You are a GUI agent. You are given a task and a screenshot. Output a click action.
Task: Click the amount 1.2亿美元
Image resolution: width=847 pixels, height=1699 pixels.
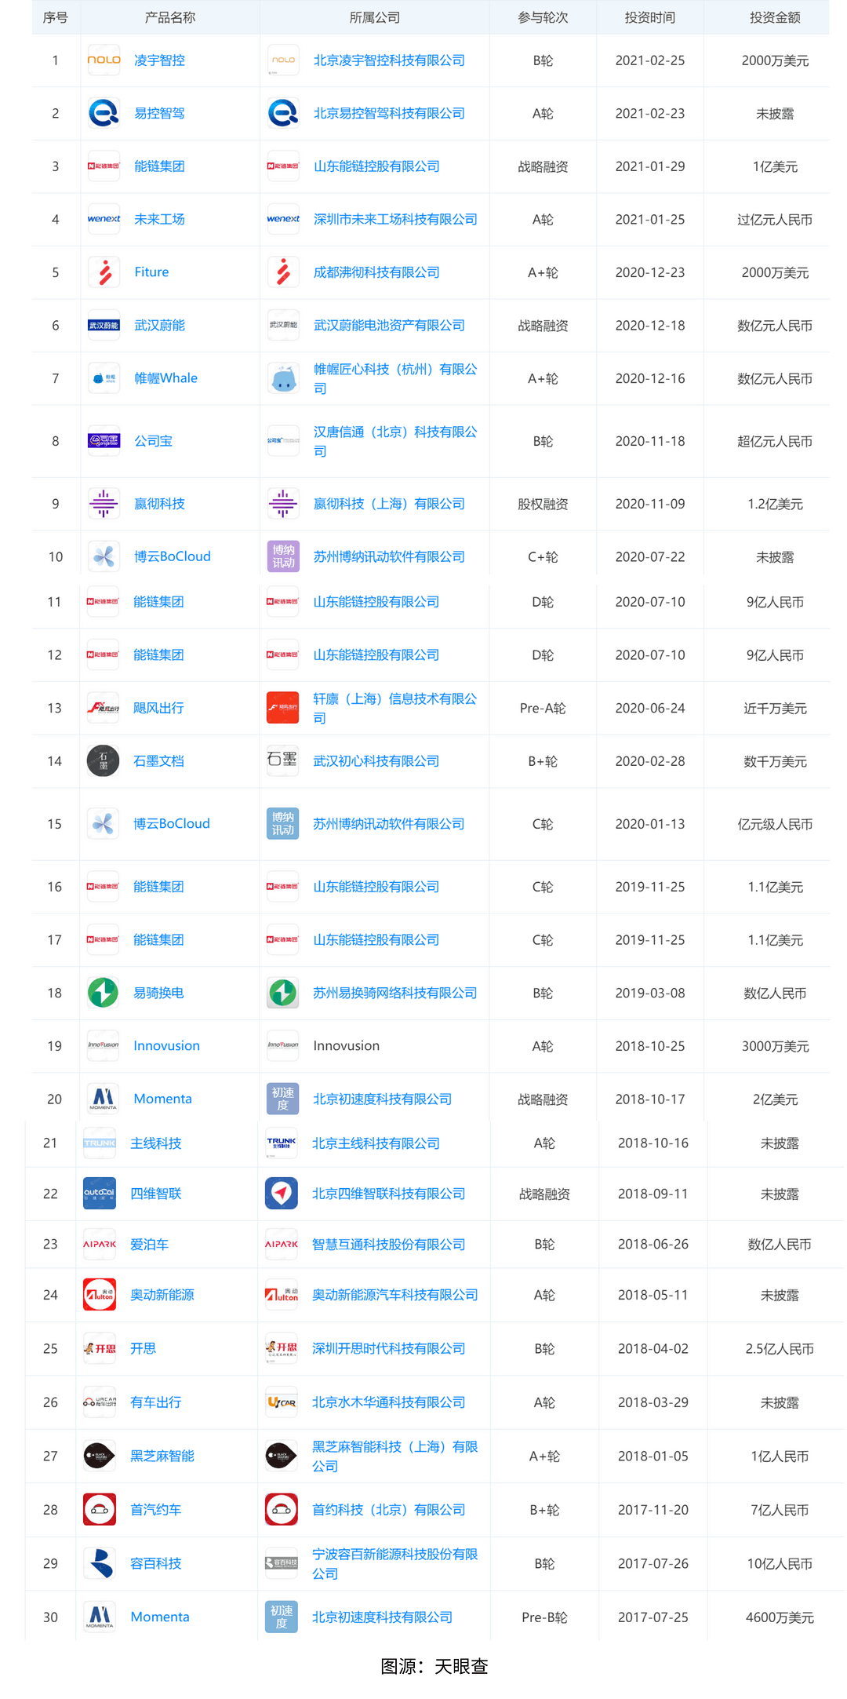775,504
